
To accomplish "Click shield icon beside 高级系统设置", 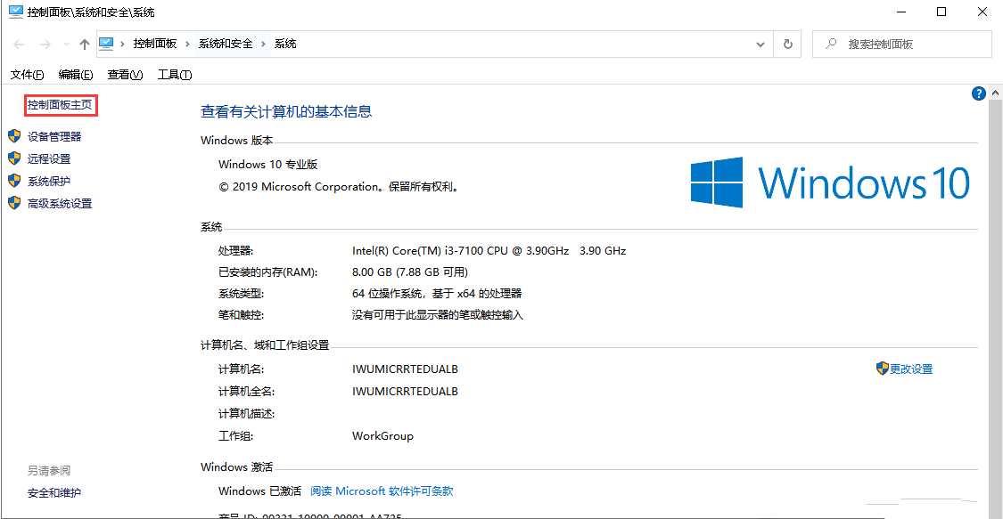I will pyautogui.click(x=14, y=203).
